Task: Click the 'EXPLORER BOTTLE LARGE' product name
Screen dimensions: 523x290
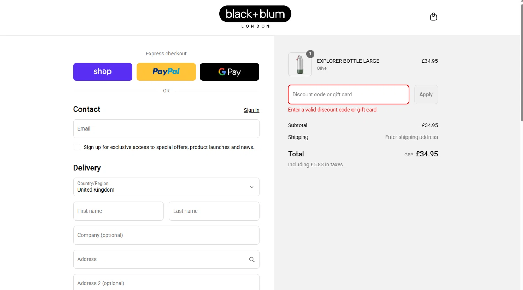Action: point(348,61)
